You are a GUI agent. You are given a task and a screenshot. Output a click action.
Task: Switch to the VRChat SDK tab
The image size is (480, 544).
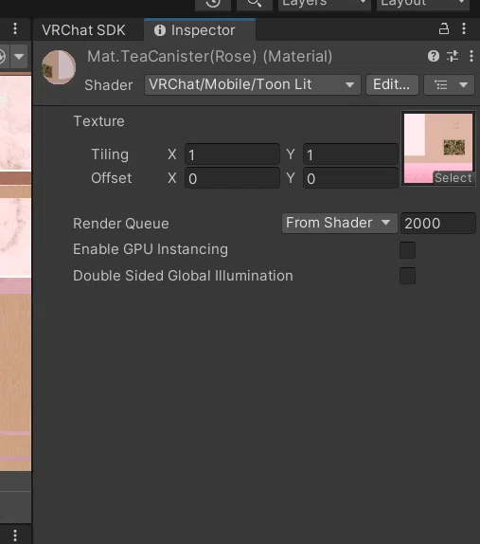click(x=83, y=30)
